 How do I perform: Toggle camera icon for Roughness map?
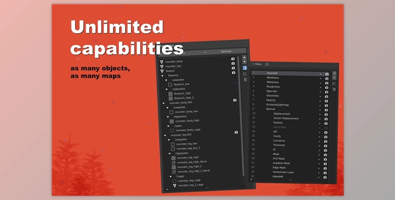pyautogui.click(x=326, y=88)
